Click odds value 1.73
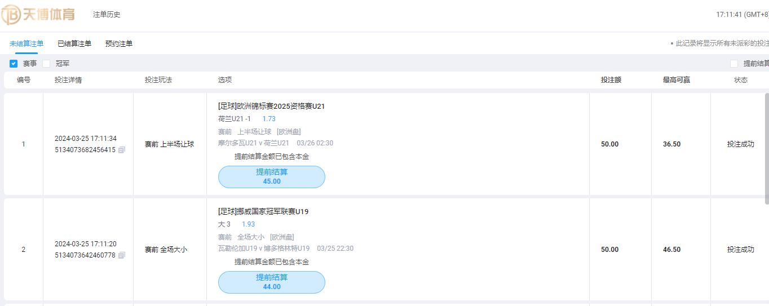 tap(269, 119)
